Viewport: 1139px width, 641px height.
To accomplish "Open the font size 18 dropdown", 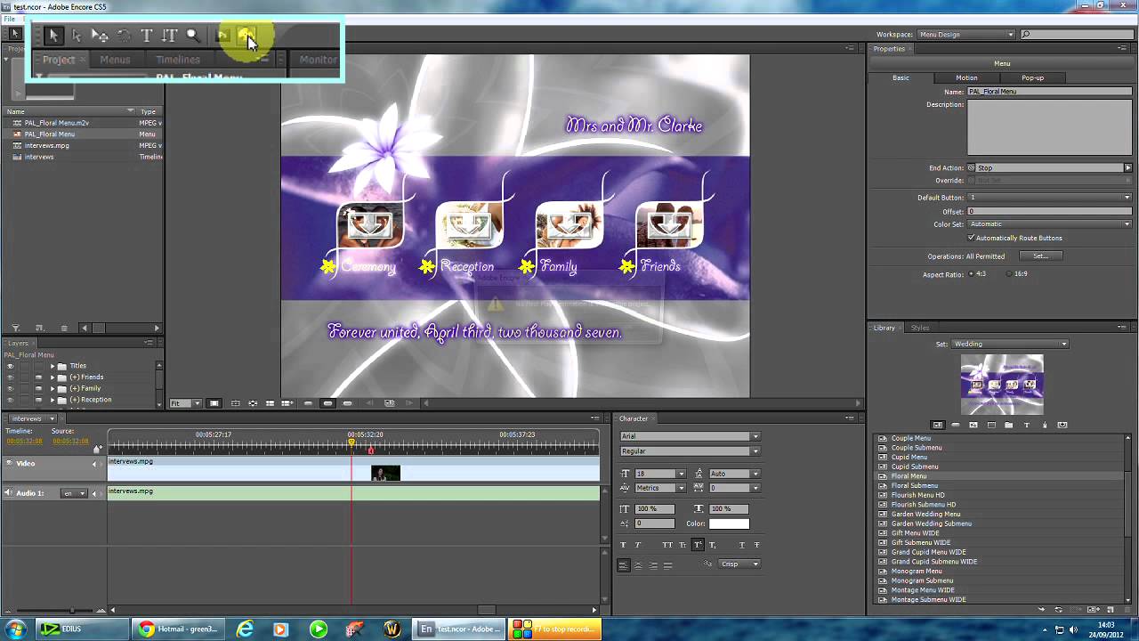I will click(x=682, y=474).
